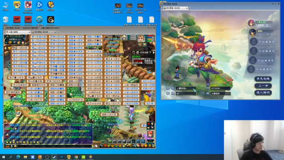Open File Explorer from taskbar
284x160 pixels.
pos(25,157)
